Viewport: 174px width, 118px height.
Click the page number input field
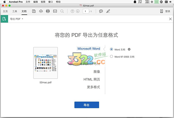[86, 11]
